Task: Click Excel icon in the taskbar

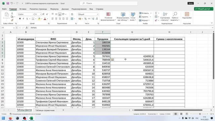Action: coord(31,118)
